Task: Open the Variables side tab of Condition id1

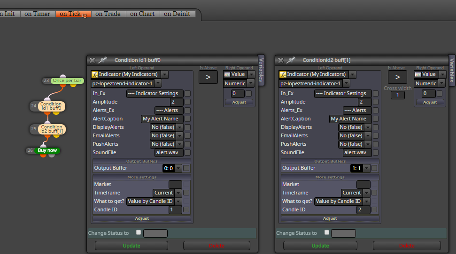Action: click(x=261, y=70)
